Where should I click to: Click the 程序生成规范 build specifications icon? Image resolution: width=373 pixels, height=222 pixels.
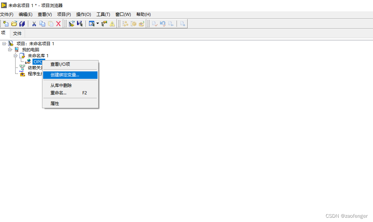pos(22,74)
